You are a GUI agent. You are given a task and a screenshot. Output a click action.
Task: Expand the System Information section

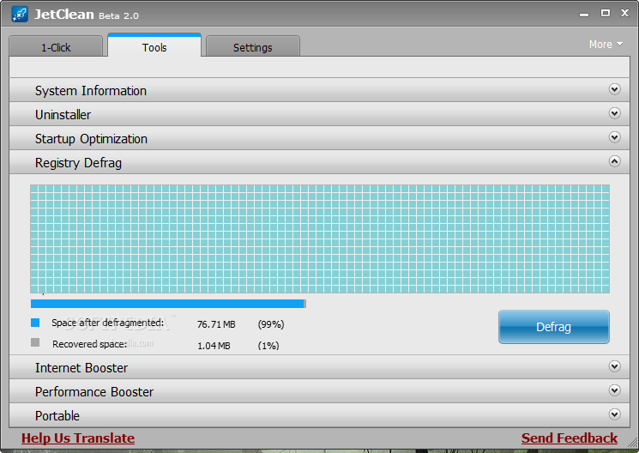(x=319, y=90)
